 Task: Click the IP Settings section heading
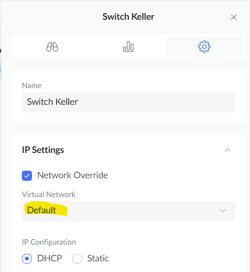pos(43,150)
